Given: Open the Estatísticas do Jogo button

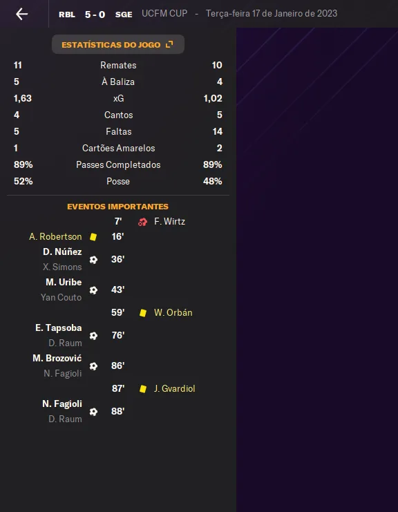Looking at the screenshot, I should tap(118, 44).
